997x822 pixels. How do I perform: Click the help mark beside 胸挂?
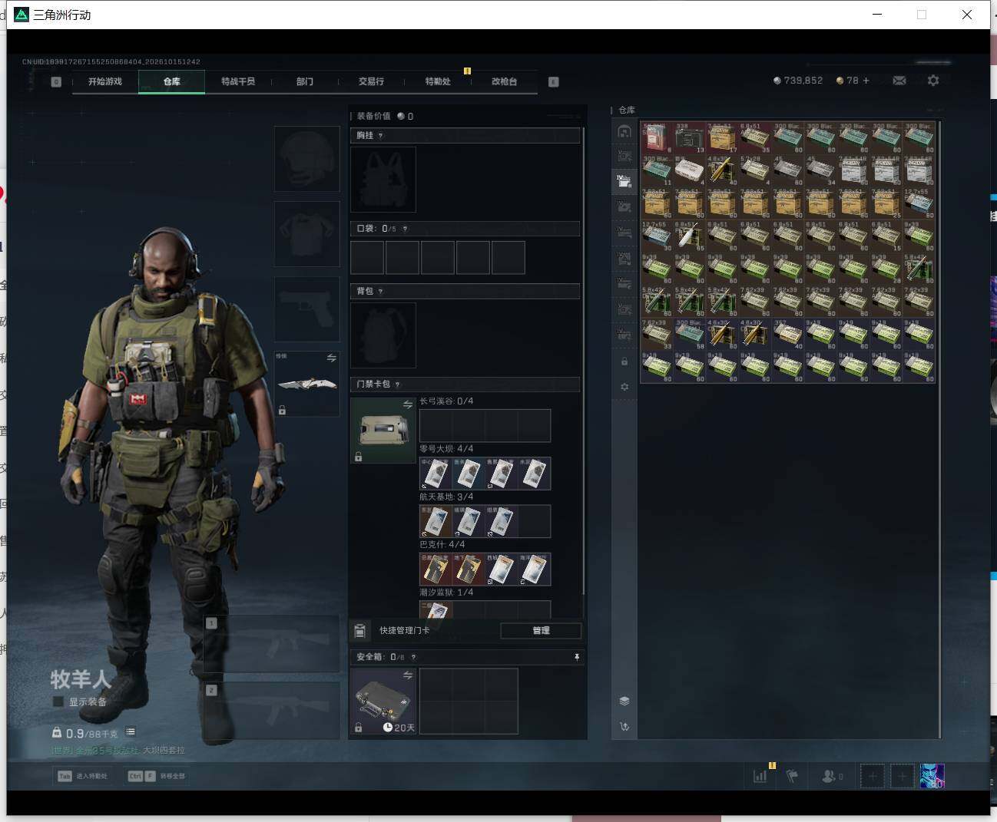click(x=380, y=136)
